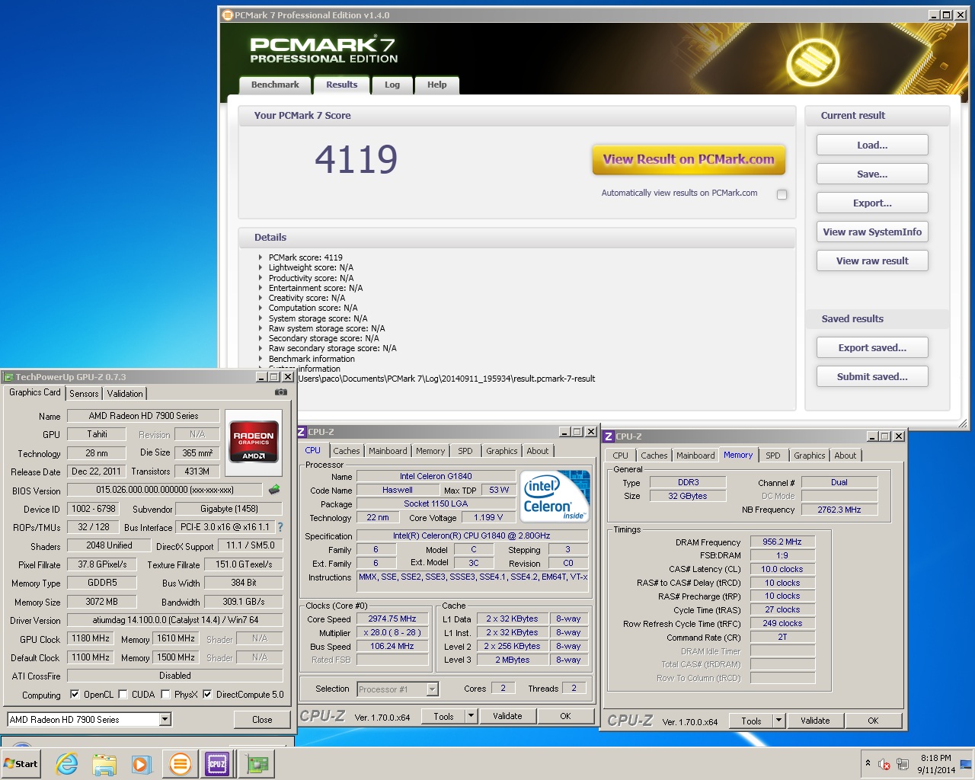Click the muted volume tray icon

884,764
